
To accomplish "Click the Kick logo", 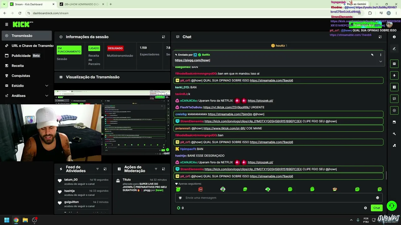I will tap(23, 24).
